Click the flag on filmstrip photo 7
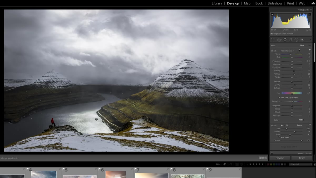The image size is (316, 178). pos(135,169)
